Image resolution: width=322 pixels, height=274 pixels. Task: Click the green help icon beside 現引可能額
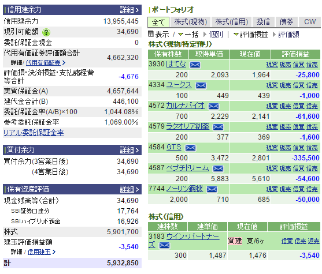pos(46,32)
